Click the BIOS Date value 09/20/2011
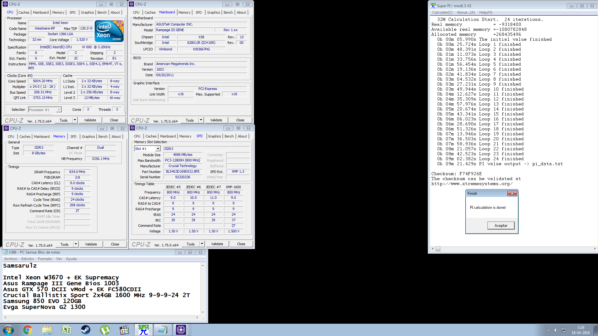The height and width of the screenshot is (336, 598). [201, 75]
